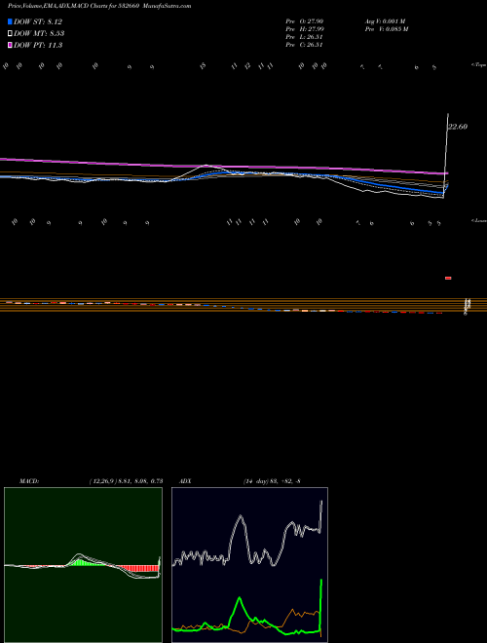Click the '<Tops' axis label
This screenshot has height=643, width=487.
(x=479, y=65)
